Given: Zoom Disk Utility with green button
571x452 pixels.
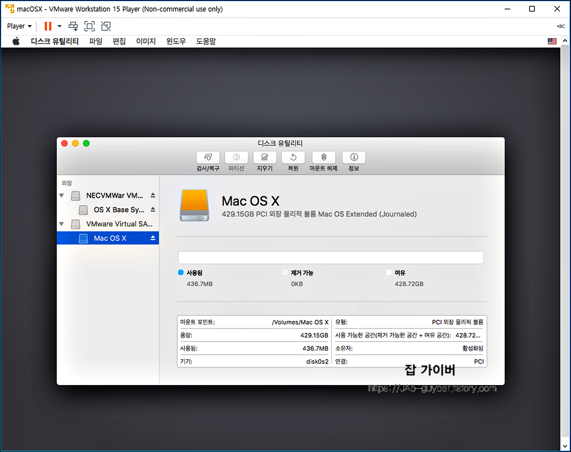Looking at the screenshot, I should [86, 143].
